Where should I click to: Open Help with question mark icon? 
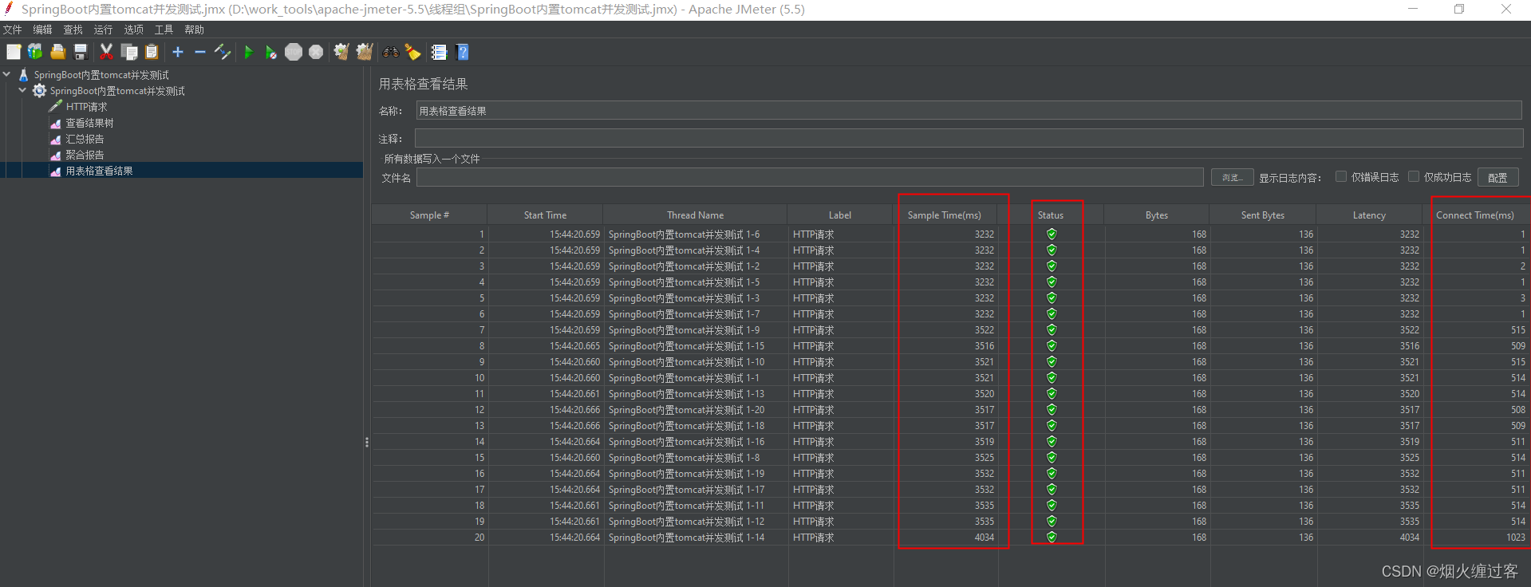pos(462,52)
